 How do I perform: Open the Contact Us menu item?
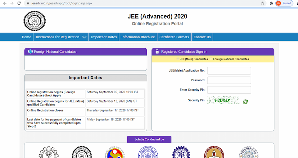click(x=202, y=37)
